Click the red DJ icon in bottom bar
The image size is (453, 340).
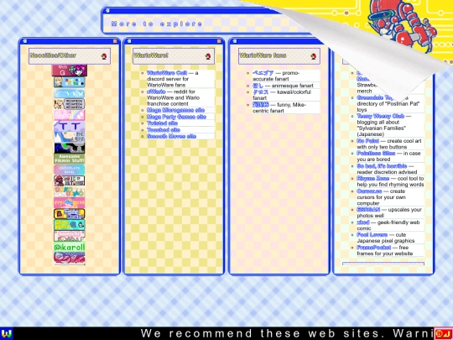point(444,333)
